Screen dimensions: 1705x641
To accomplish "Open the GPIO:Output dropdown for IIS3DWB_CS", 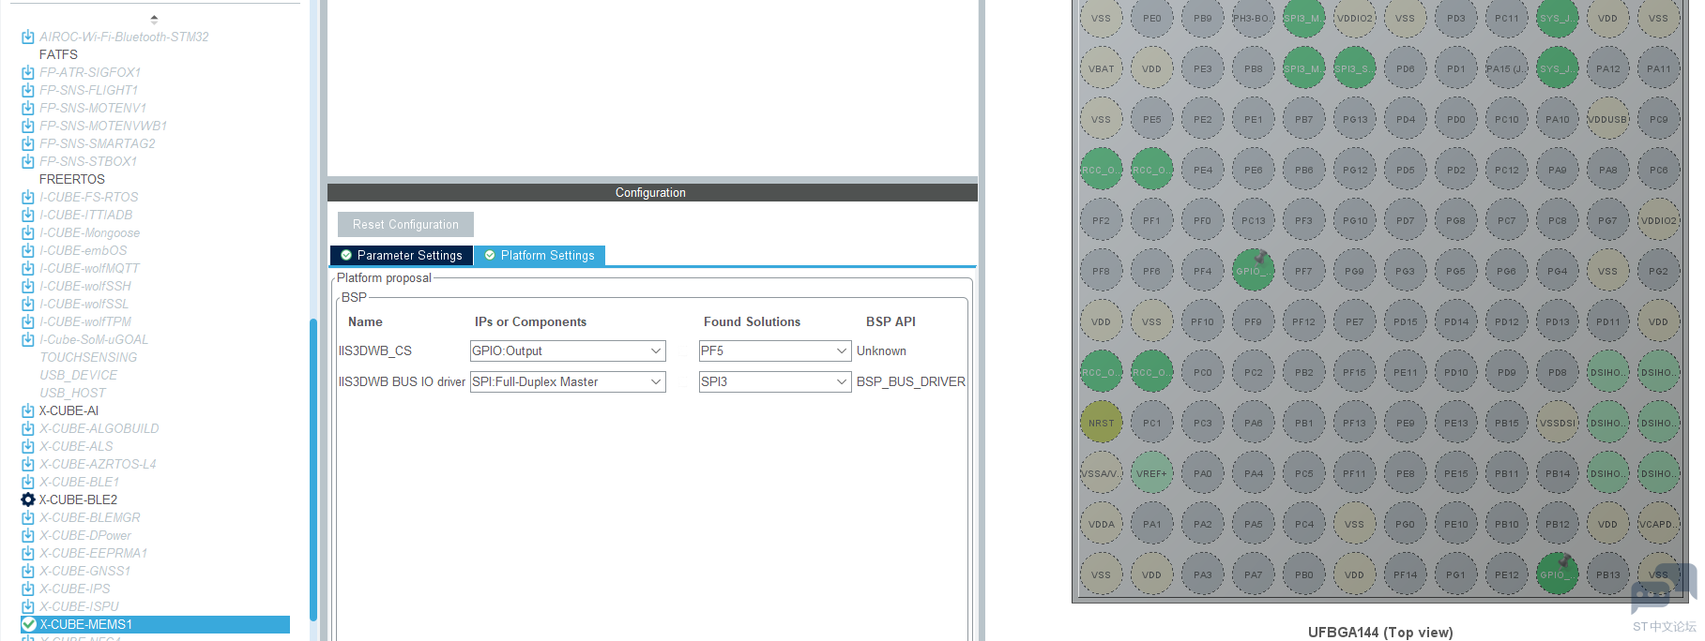I will [568, 350].
